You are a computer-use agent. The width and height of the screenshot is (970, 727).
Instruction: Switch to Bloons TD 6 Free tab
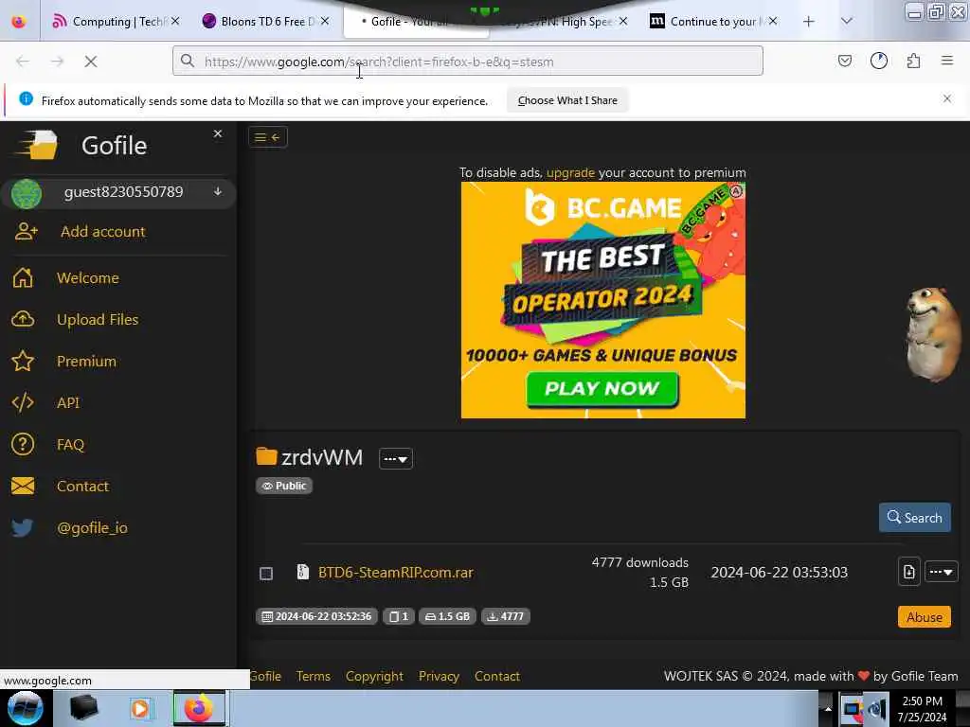tap(266, 22)
